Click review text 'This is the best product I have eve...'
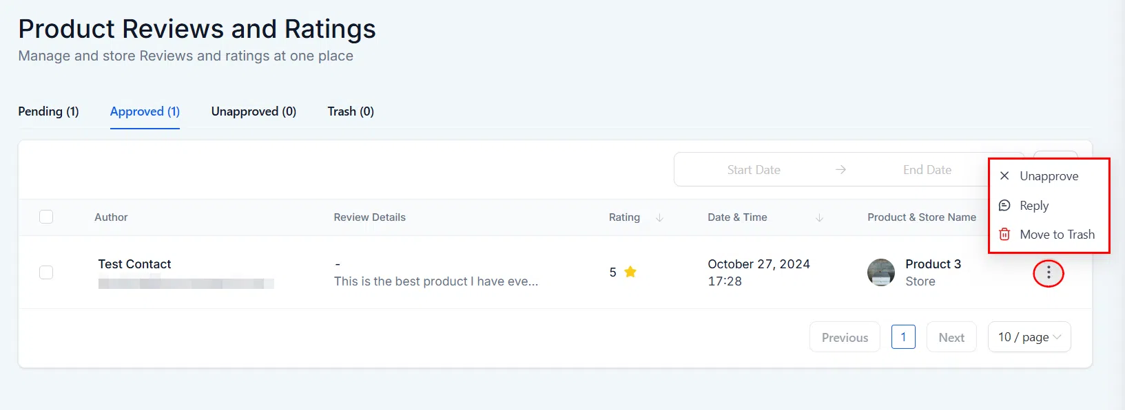Screen dimensions: 1125x410 [436, 281]
